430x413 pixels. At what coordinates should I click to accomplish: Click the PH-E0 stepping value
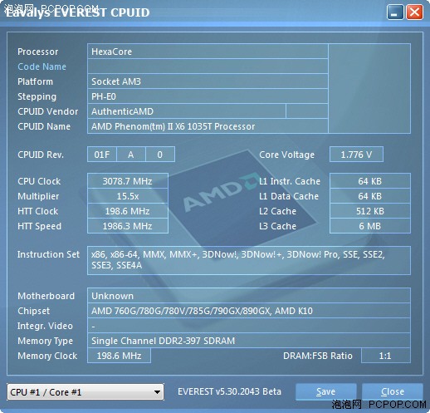coord(208,96)
